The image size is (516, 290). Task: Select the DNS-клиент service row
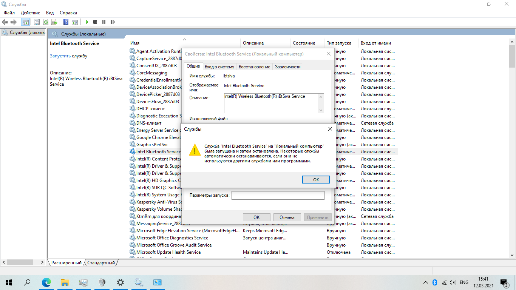264,123
